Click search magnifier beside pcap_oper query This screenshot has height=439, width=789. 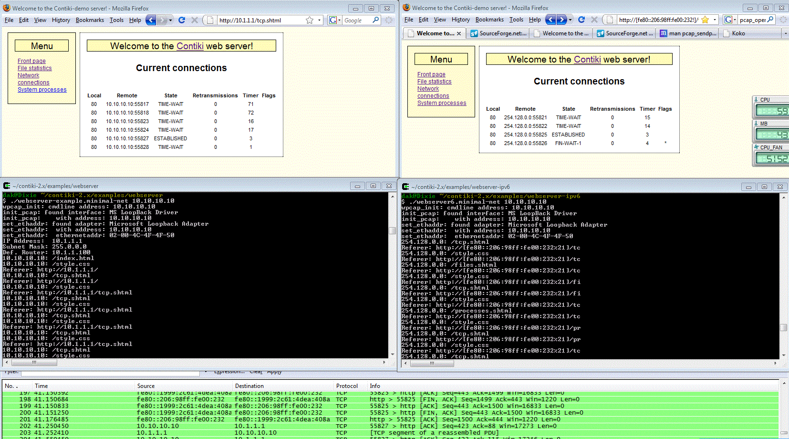[x=770, y=20]
